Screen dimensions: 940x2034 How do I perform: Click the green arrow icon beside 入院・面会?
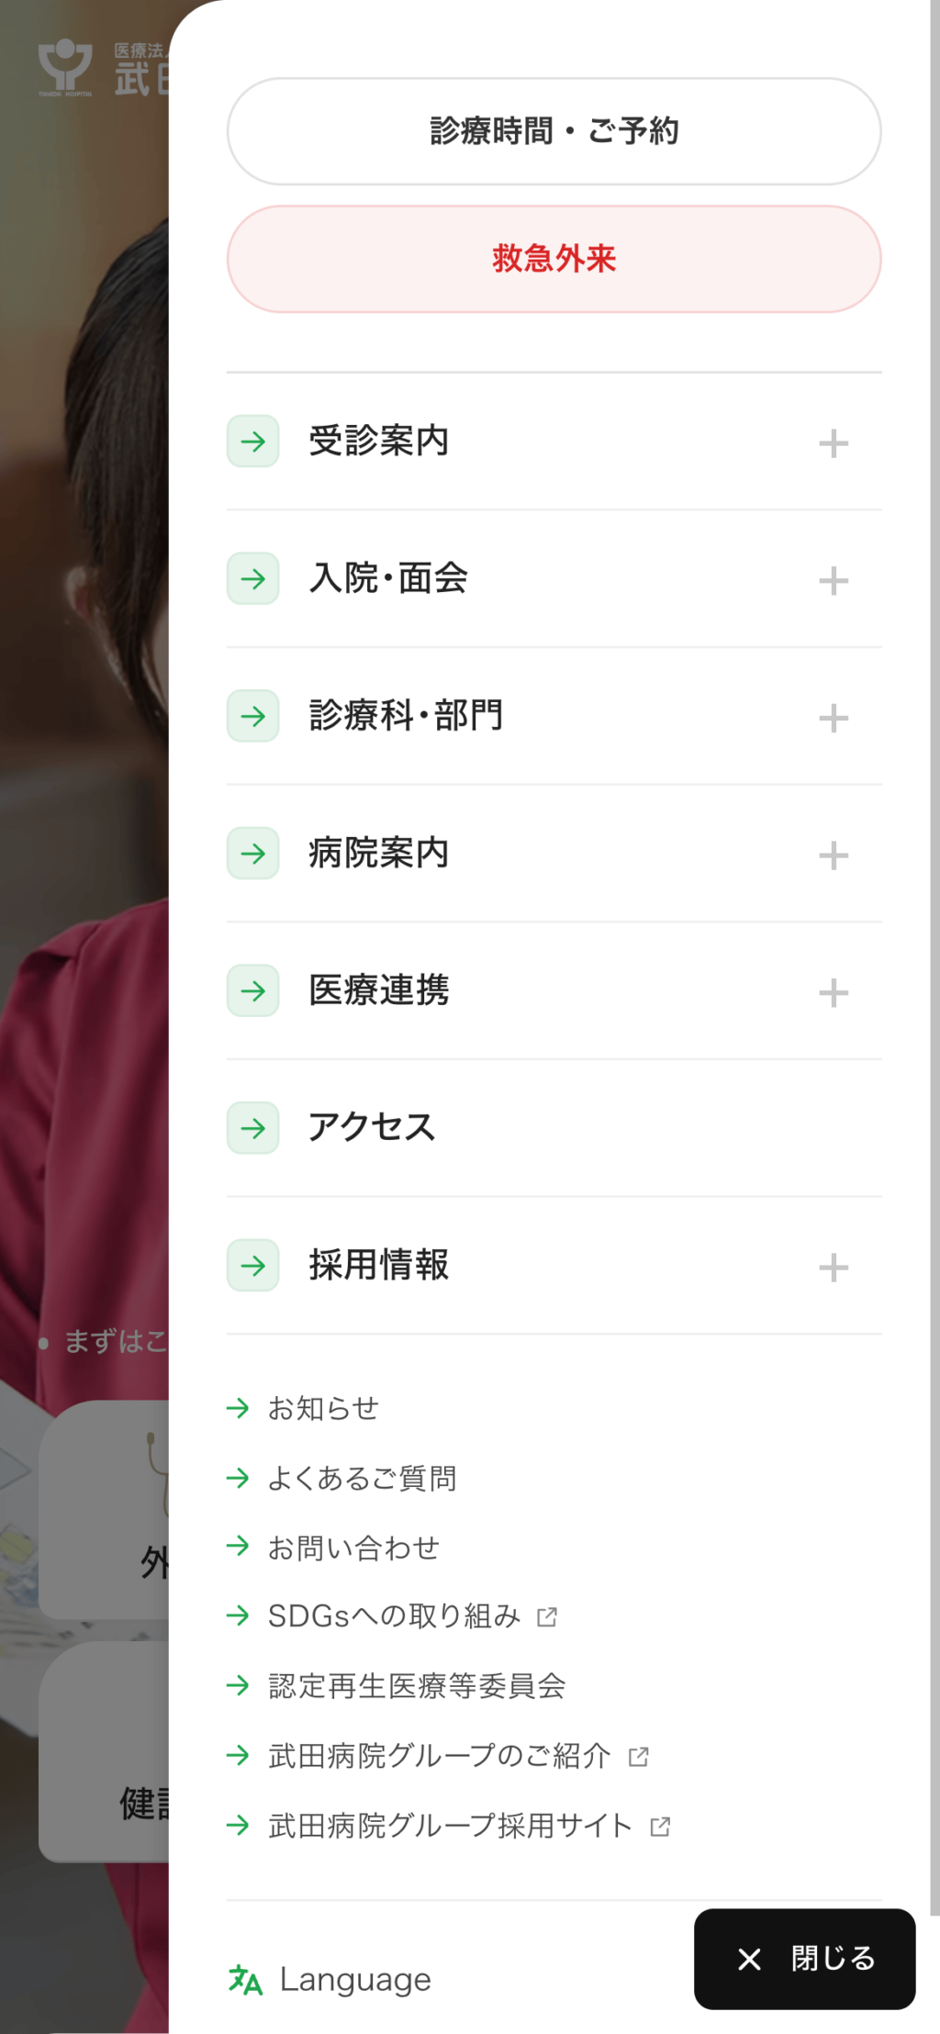[252, 578]
